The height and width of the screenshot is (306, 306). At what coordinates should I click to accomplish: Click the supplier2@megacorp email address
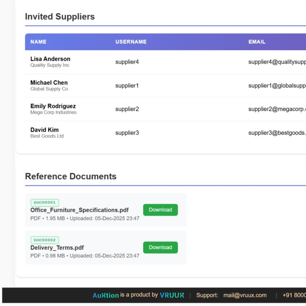point(277,109)
